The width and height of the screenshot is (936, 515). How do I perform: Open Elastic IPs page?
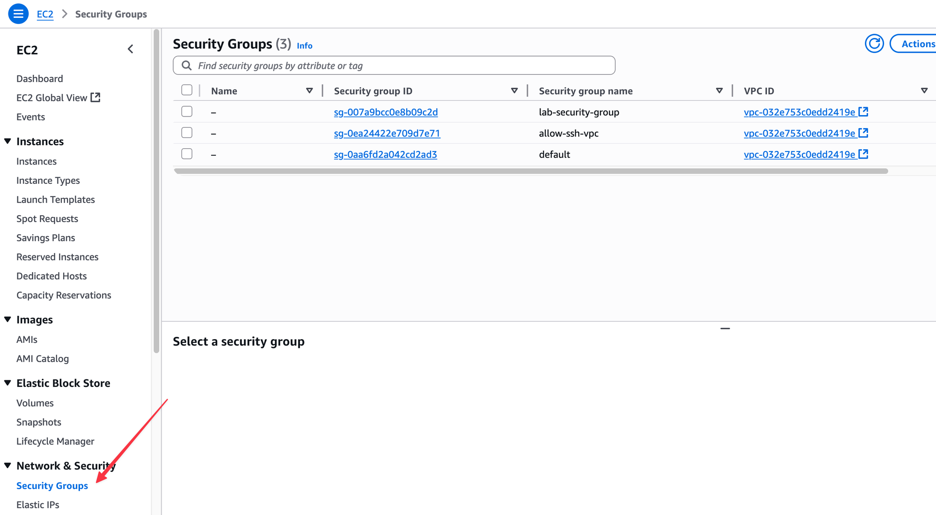point(38,505)
